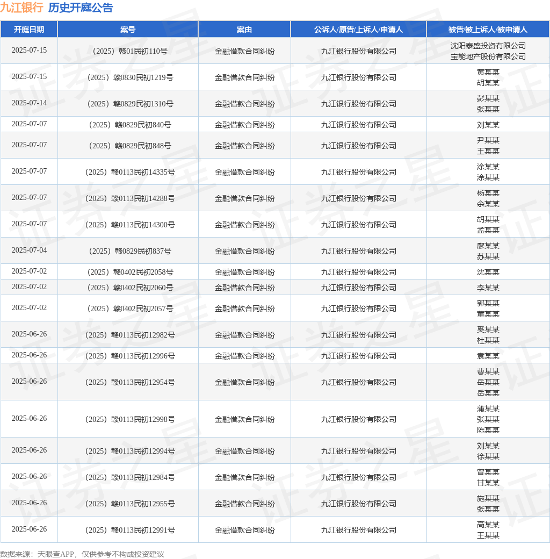The height and width of the screenshot is (559, 550).
Task: Click the date 2025-07-04
Action: pos(29,250)
